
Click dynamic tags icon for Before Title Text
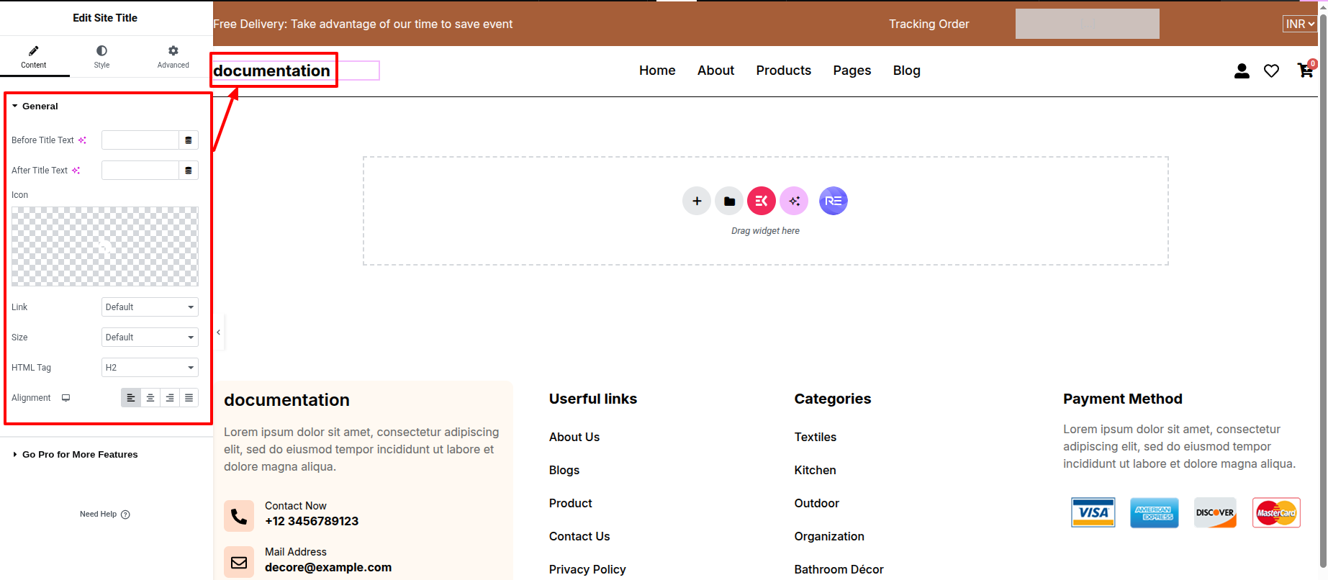189,140
